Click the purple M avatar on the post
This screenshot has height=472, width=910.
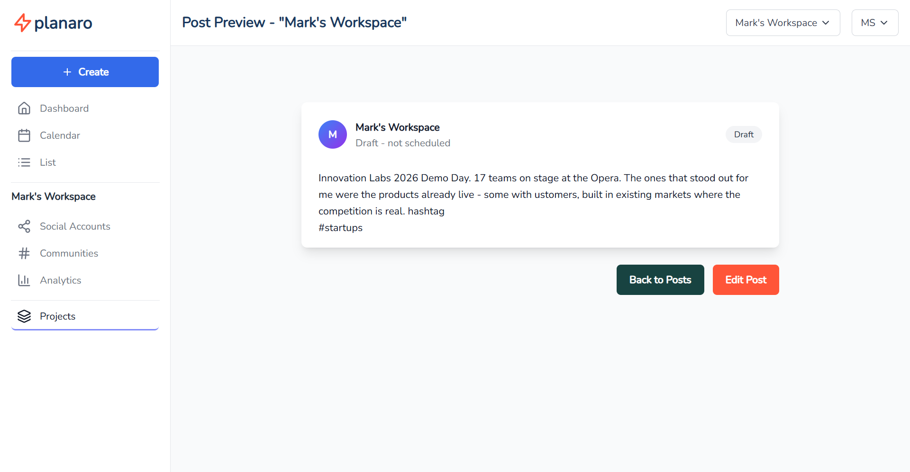click(333, 134)
